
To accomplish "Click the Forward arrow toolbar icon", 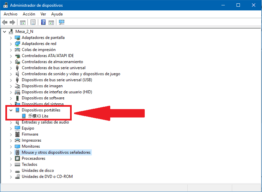I will [x=12, y=22].
